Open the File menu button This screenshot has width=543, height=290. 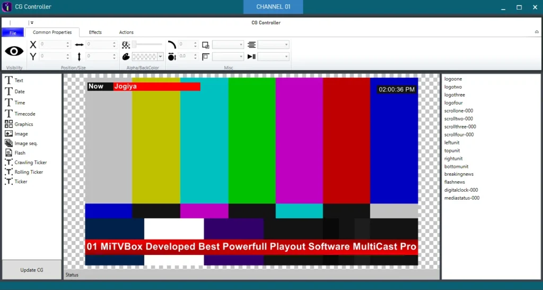[13, 32]
